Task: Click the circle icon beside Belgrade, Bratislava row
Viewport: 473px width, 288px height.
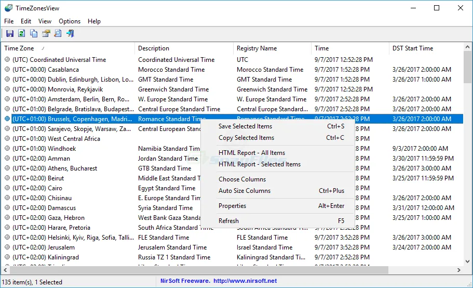Action: coord(7,109)
